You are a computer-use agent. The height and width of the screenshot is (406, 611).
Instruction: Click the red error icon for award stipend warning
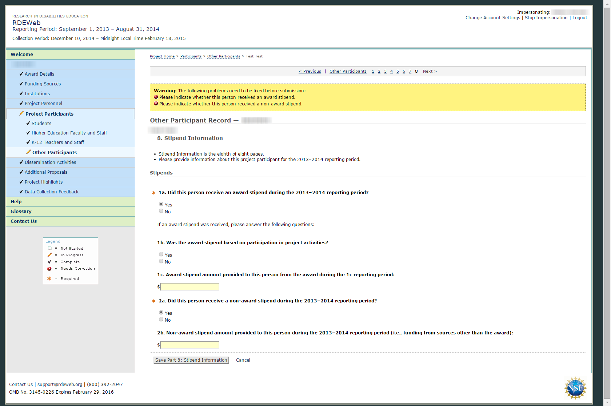(x=156, y=97)
